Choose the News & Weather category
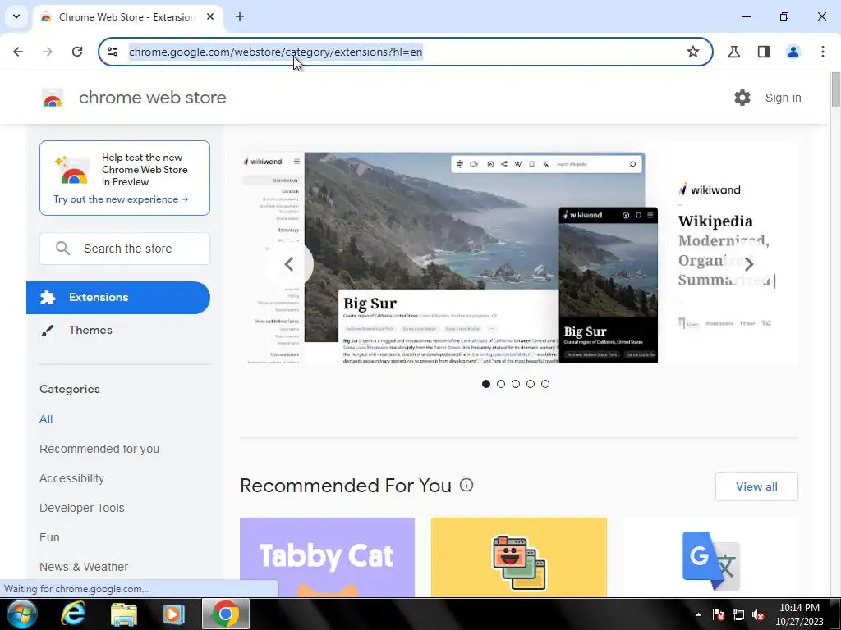 point(84,567)
